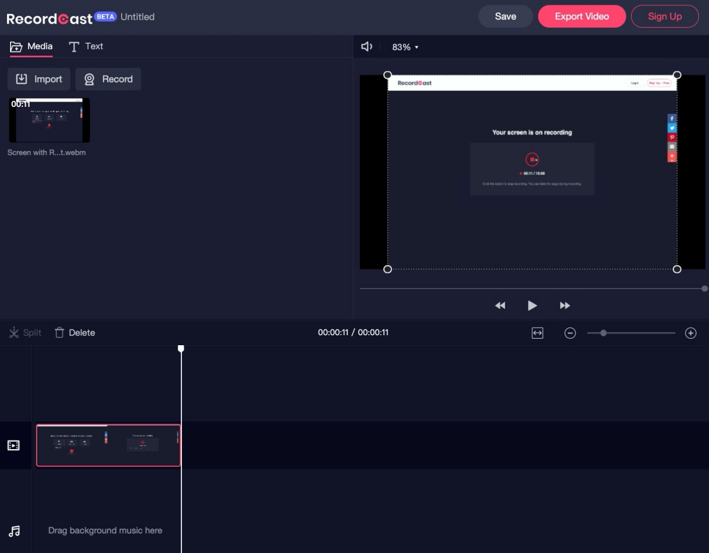Zoom in timeline with plus icon
The image size is (709, 553).
point(691,333)
